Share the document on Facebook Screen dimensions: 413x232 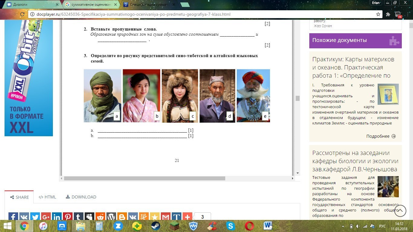pos(13,217)
